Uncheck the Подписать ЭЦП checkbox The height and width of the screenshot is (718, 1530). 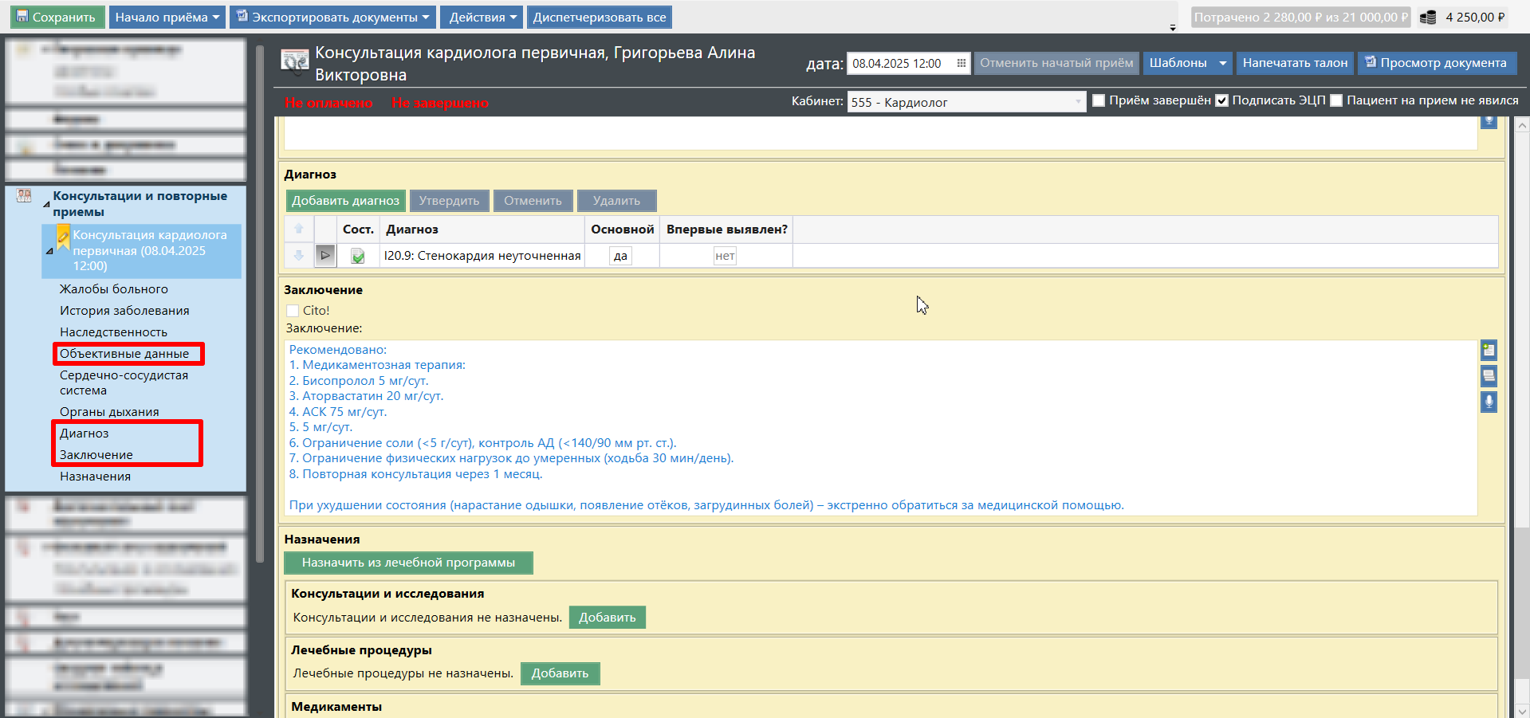pos(1221,100)
